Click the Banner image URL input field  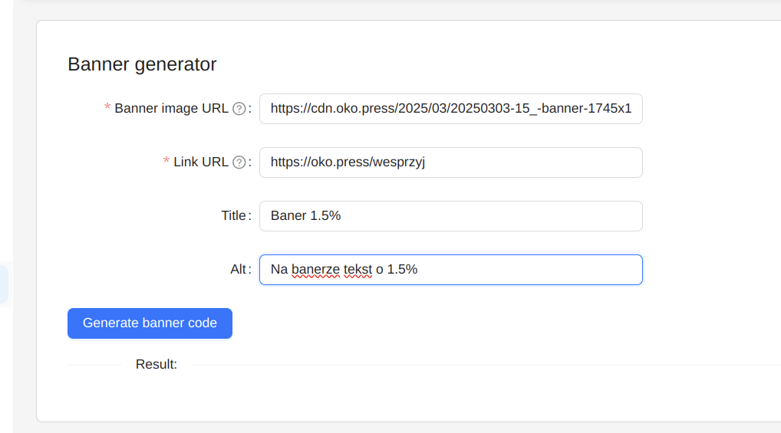[x=450, y=109]
